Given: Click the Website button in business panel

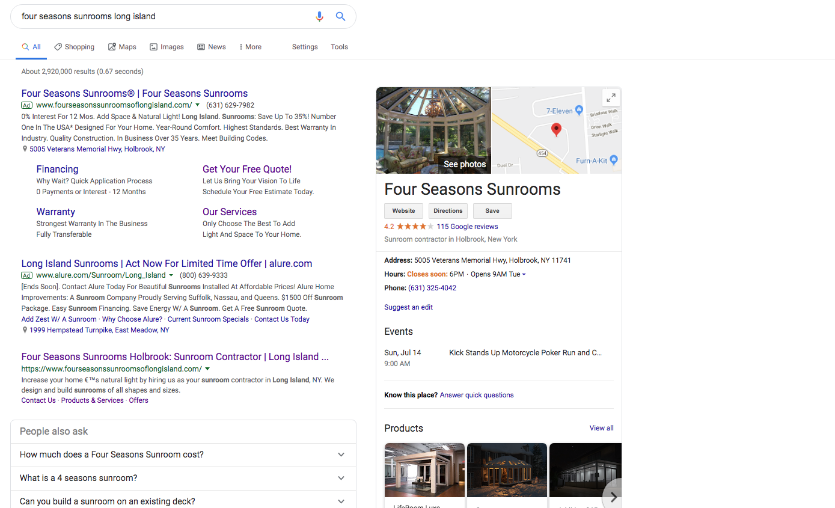Looking at the screenshot, I should coord(403,211).
